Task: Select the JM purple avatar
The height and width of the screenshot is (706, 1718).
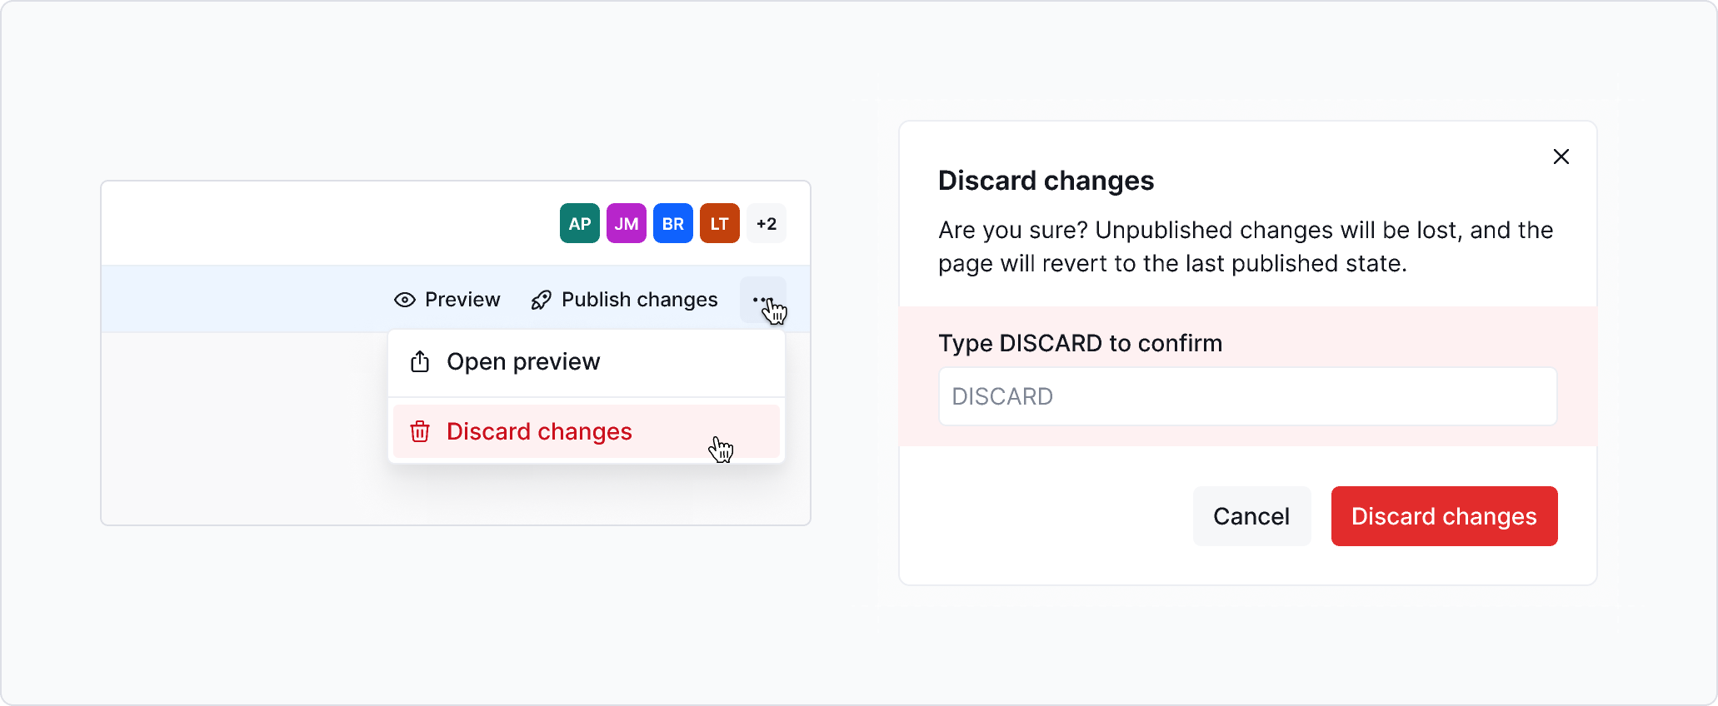Action: (x=627, y=223)
